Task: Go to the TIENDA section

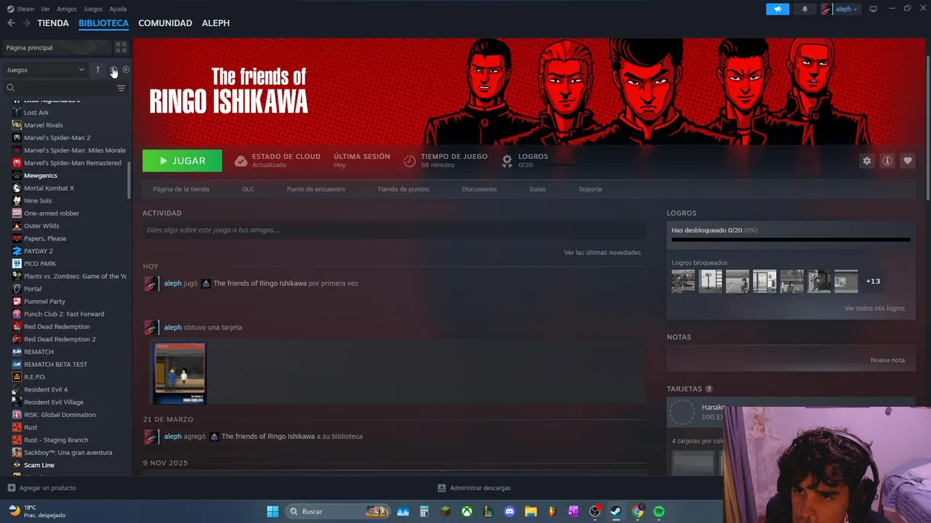Action: coord(53,23)
